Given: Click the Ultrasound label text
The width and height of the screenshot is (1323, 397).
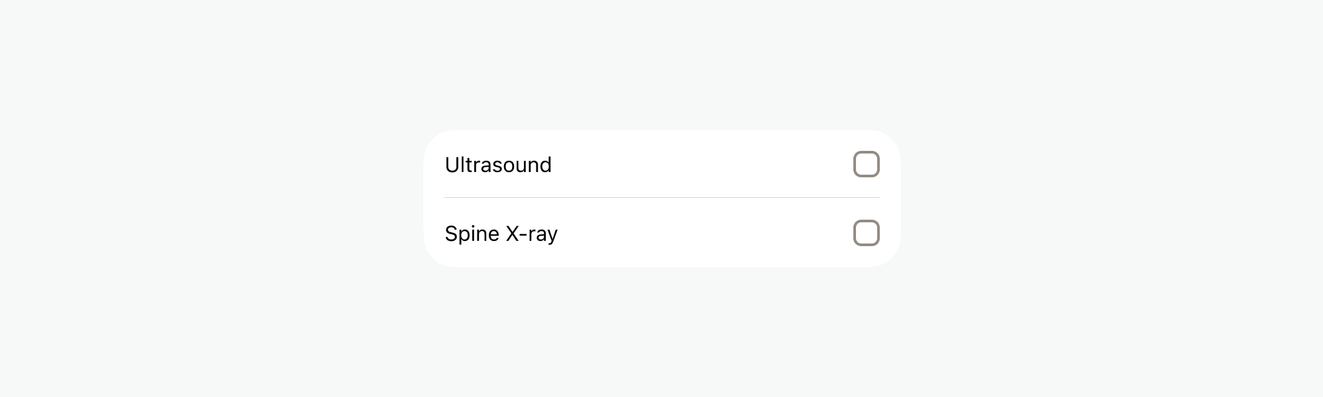Looking at the screenshot, I should [x=499, y=165].
